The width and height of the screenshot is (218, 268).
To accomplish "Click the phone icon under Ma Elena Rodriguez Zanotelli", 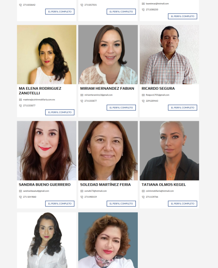I will 20,106.
